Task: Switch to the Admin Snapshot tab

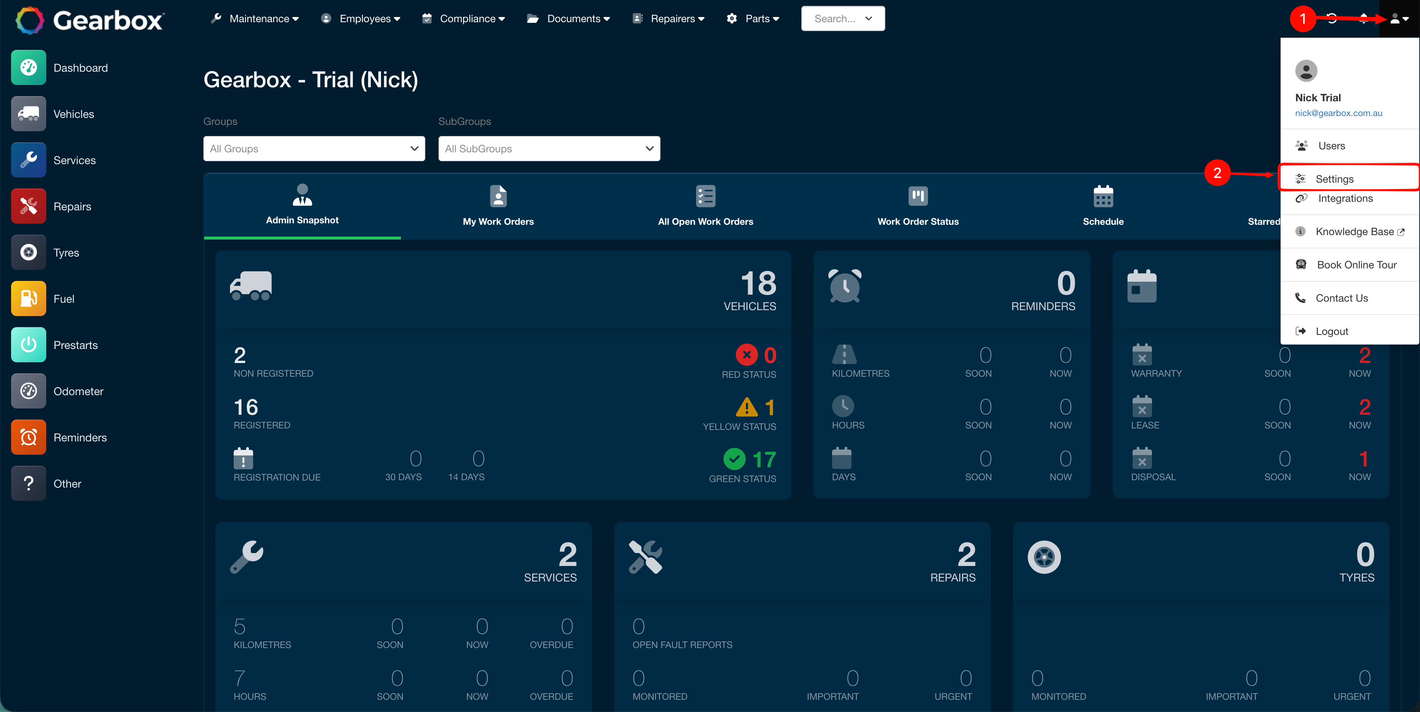Action: [302, 206]
